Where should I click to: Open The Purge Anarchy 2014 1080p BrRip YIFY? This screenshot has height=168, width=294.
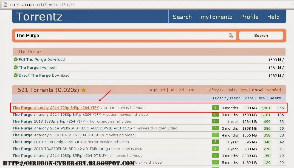pyautogui.click(x=57, y=114)
